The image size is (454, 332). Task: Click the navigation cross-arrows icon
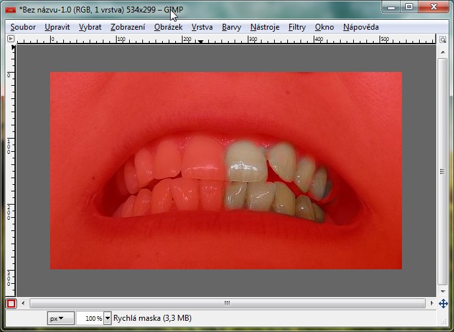[443, 304]
